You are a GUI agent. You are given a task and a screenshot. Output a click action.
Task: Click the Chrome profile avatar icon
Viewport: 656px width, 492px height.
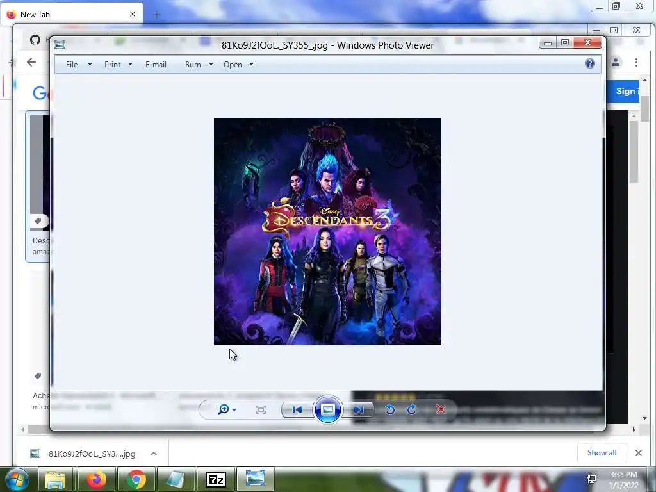coord(616,62)
